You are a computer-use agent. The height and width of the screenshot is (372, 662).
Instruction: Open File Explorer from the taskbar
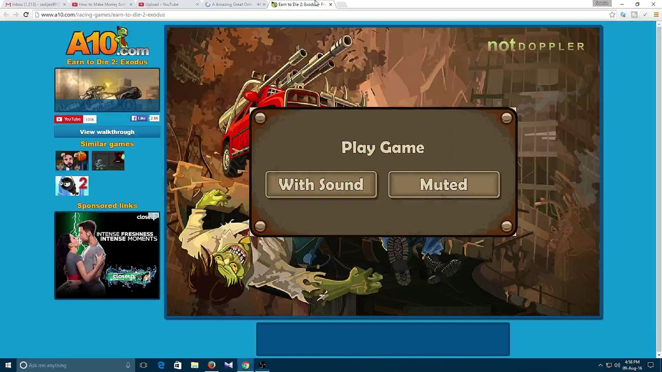(194, 365)
